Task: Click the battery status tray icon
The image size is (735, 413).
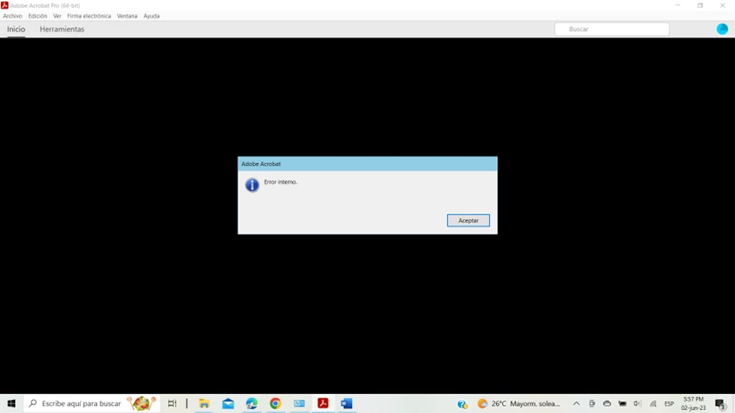Action: [x=622, y=403]
